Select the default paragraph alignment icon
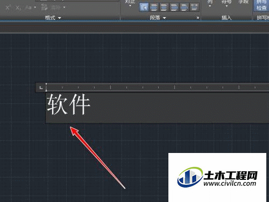 point(144,7)
